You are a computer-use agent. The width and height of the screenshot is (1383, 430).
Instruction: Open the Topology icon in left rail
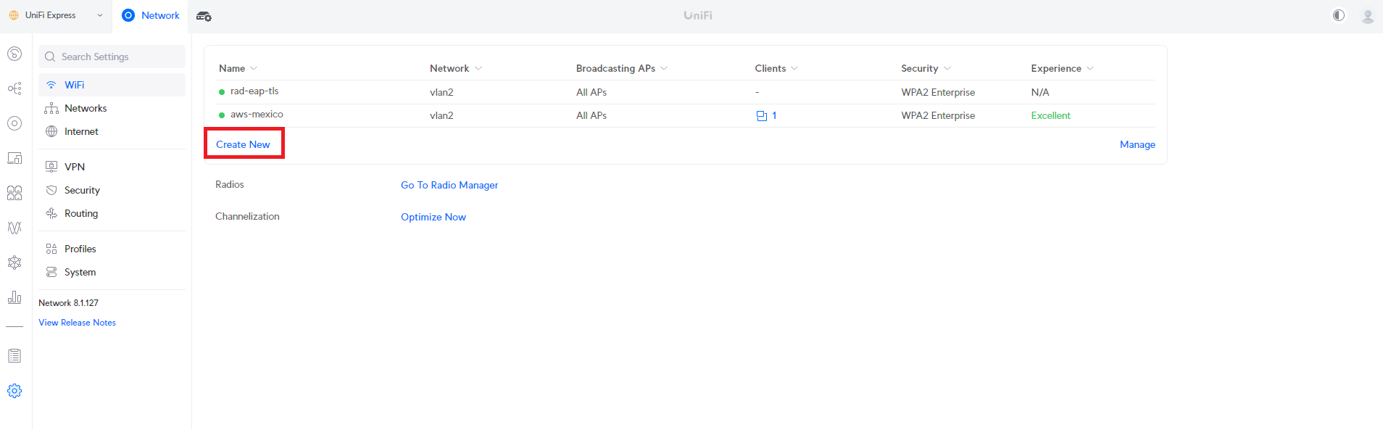coord(14,88)
